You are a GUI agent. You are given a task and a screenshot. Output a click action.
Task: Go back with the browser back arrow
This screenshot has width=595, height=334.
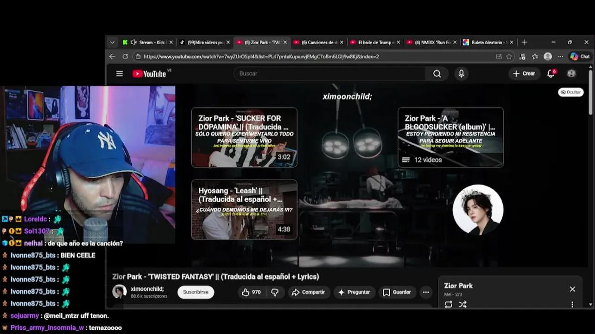click(112, 57)
